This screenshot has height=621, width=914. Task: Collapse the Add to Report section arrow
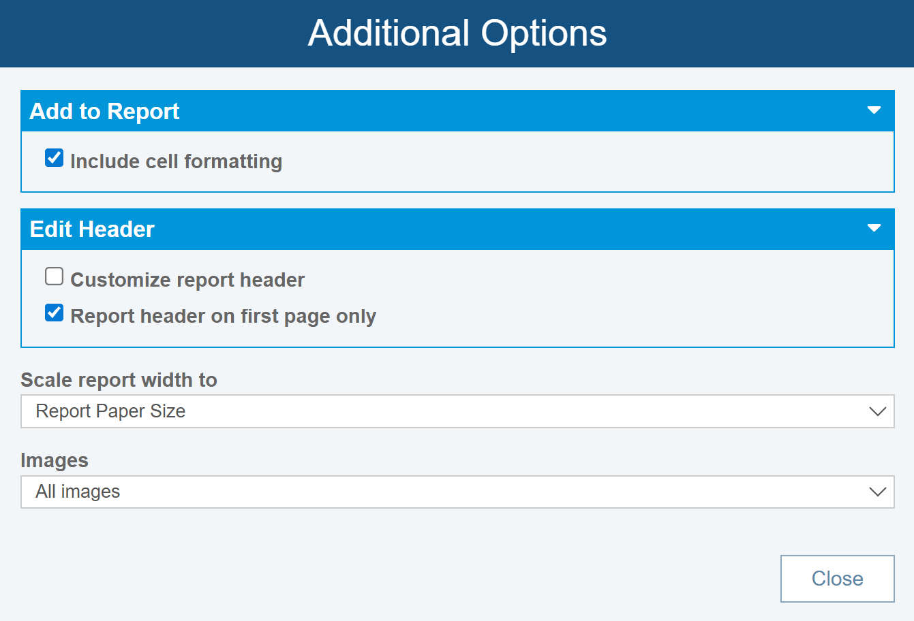point(874,110)
